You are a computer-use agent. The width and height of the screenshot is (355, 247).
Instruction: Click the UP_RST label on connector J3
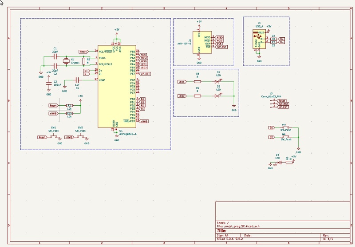(x=283, y=107)
